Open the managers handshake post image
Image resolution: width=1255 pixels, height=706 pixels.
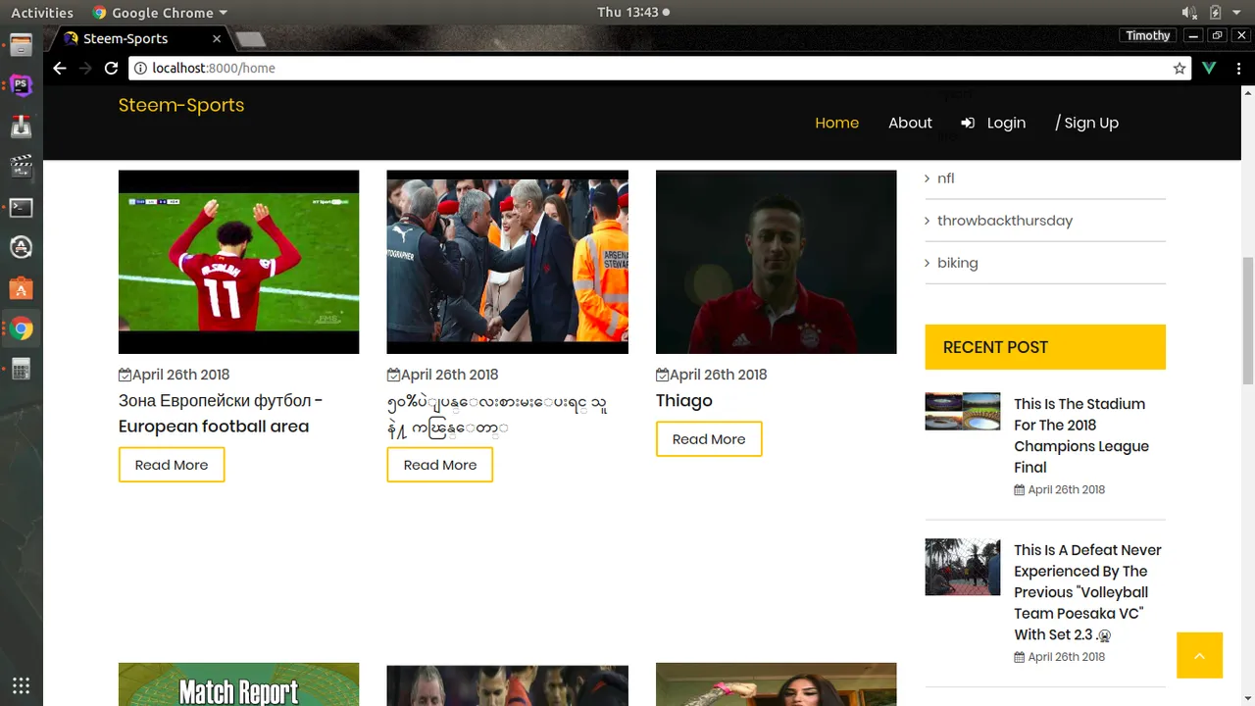[507, 262]
